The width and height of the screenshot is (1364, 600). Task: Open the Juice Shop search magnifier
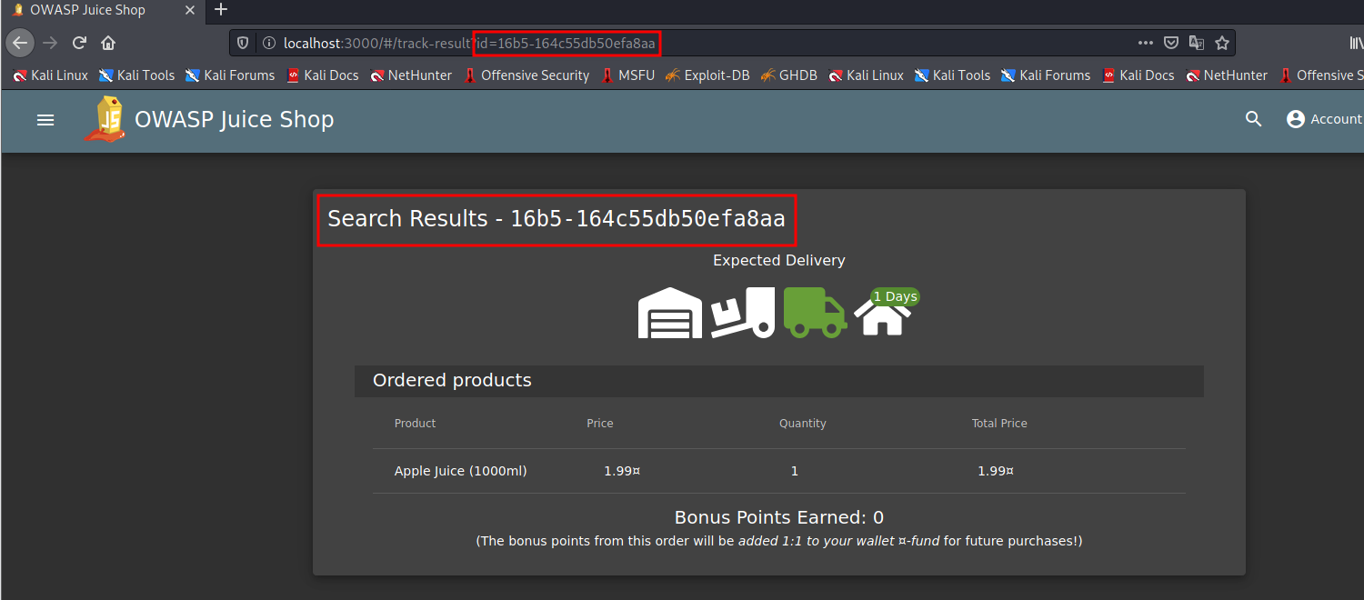pos(1254,119)
